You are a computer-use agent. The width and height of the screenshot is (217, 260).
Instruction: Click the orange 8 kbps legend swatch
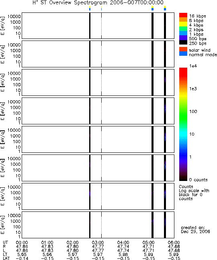[183, 20]
